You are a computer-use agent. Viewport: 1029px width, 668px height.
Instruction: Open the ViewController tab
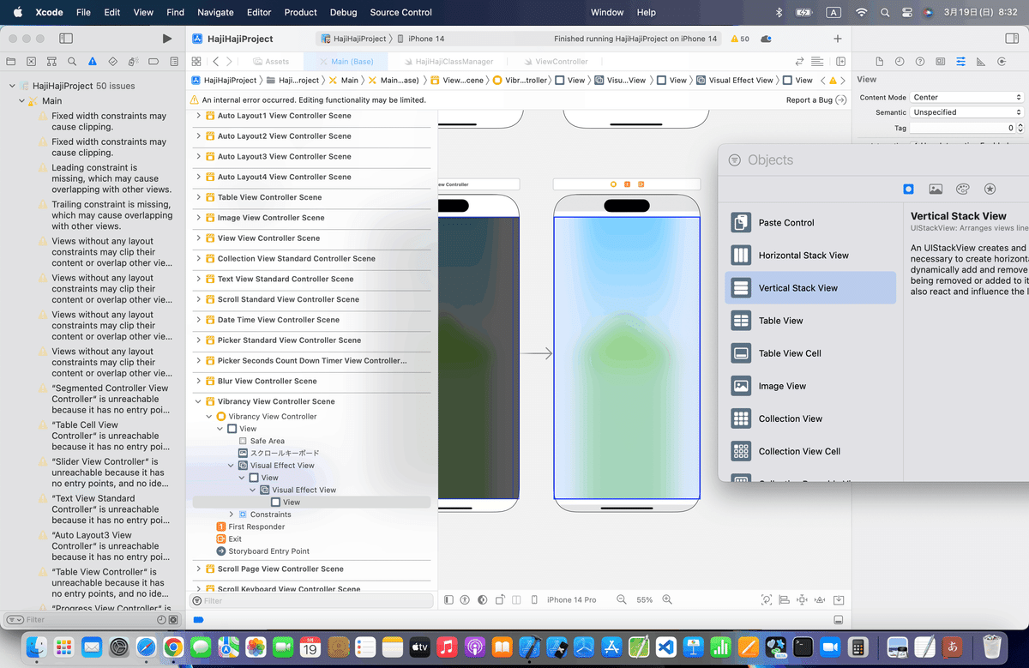coord(554,62)
